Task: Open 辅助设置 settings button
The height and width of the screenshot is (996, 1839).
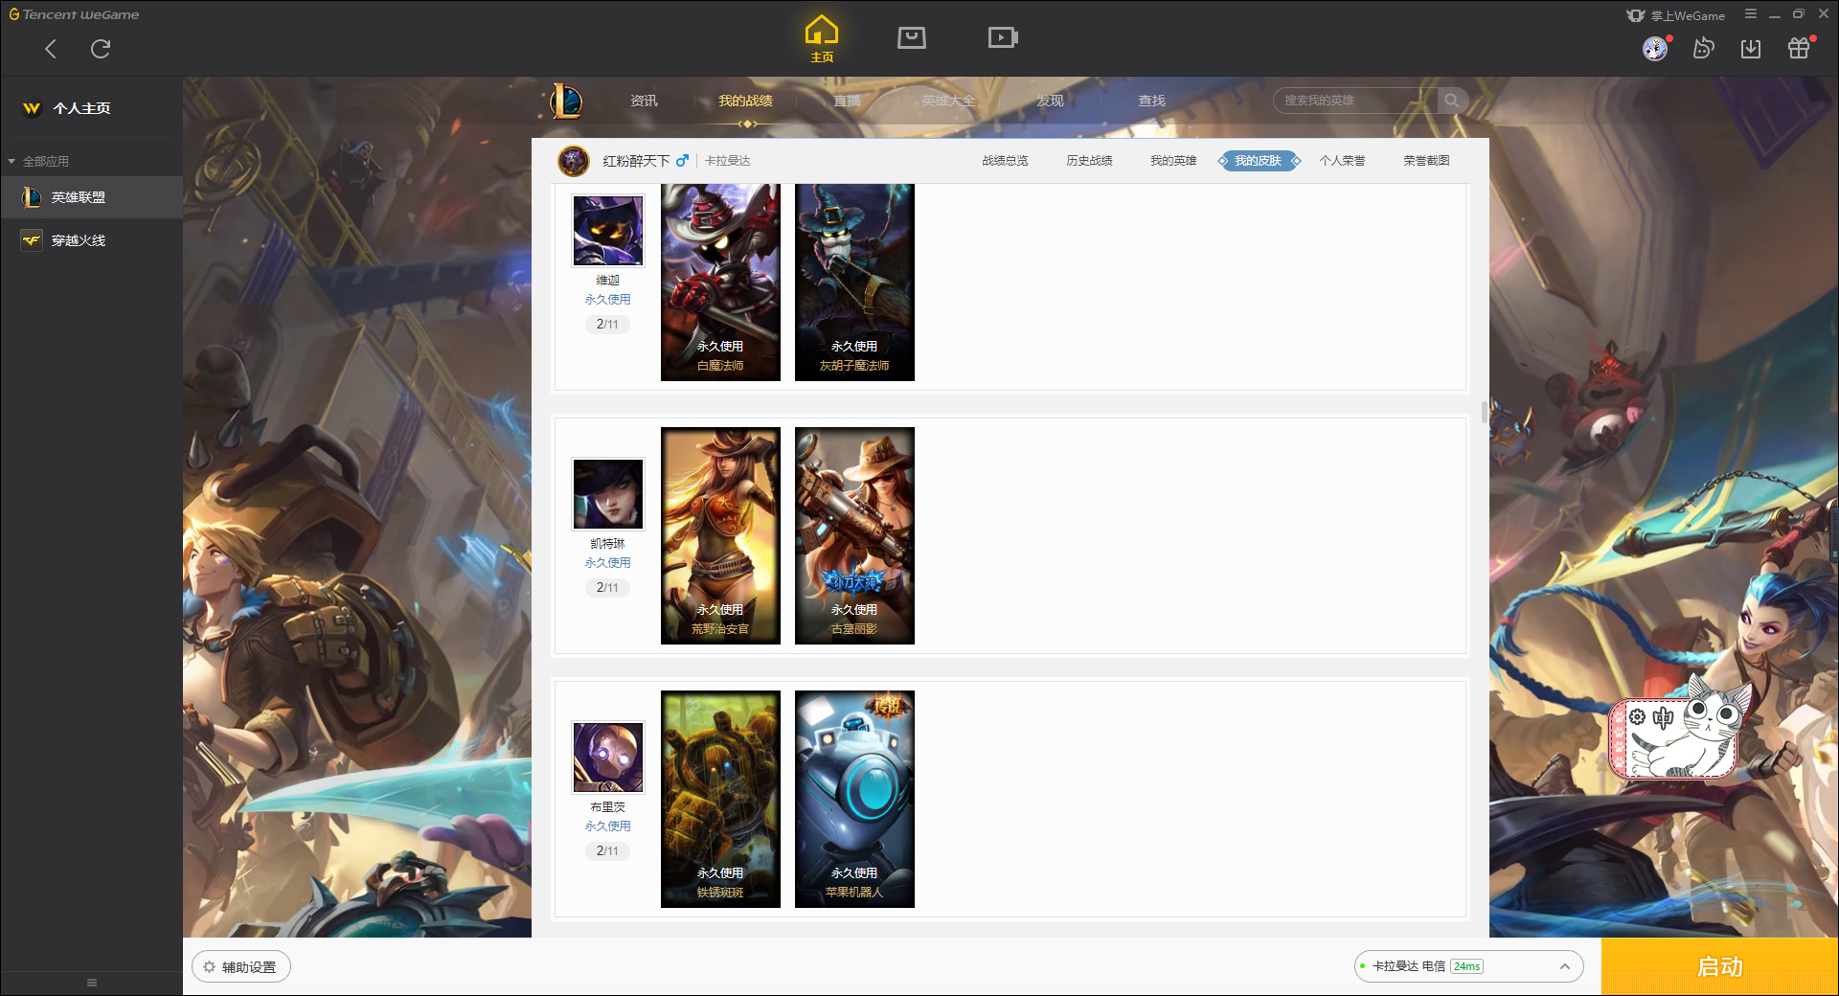Action: click(241, 967)
